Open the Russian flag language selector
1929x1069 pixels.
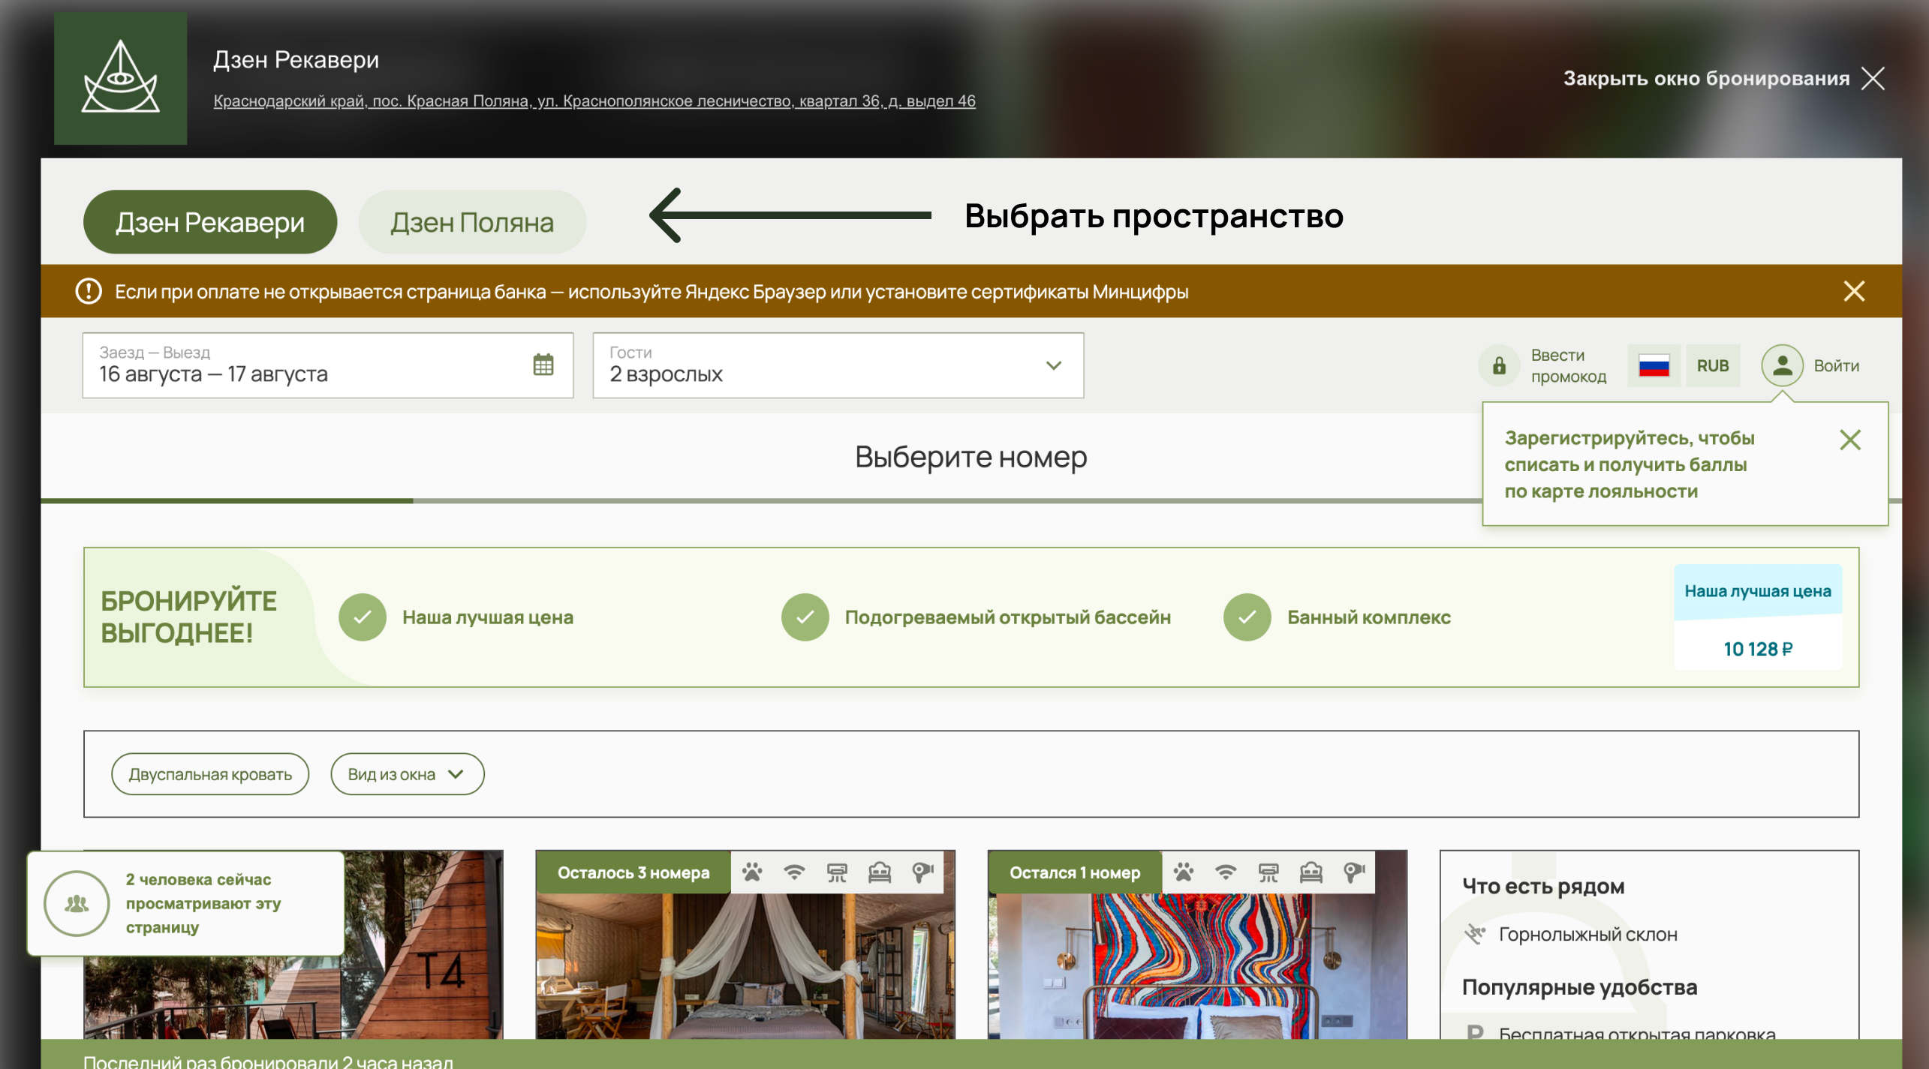[1654, 365]
